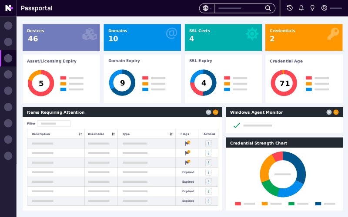Viewport: 348px width, 217px height.
Task: Sort table by Description column
Action: pos(80,134)
